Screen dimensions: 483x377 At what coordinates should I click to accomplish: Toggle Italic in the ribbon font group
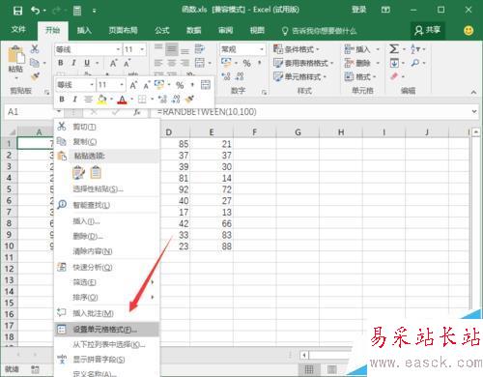click(73, 63)
